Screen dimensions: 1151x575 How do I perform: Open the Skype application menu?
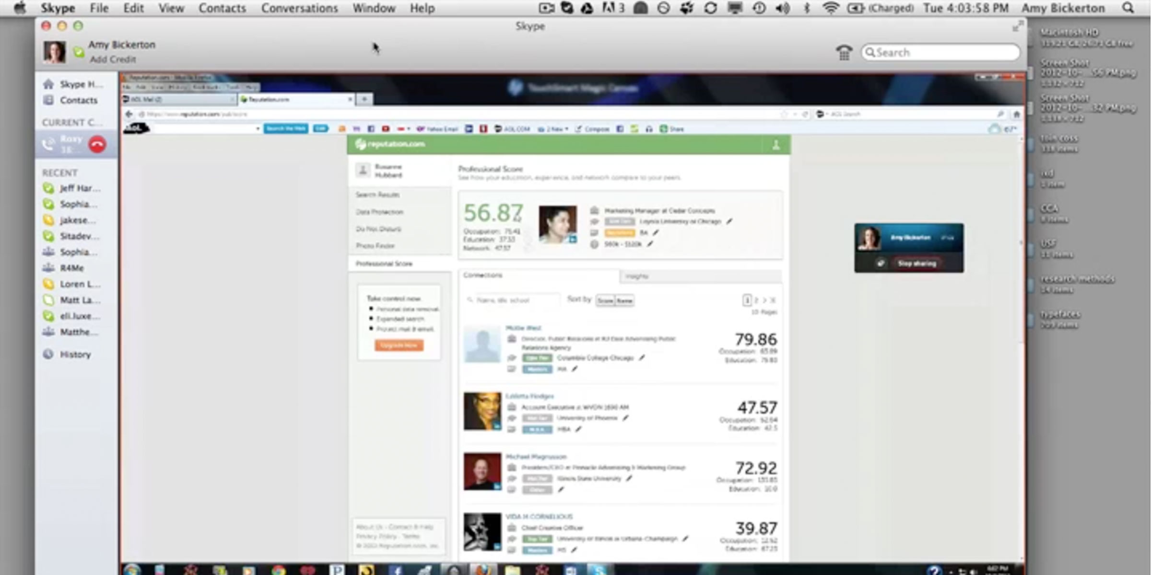(x=58, y=8)
